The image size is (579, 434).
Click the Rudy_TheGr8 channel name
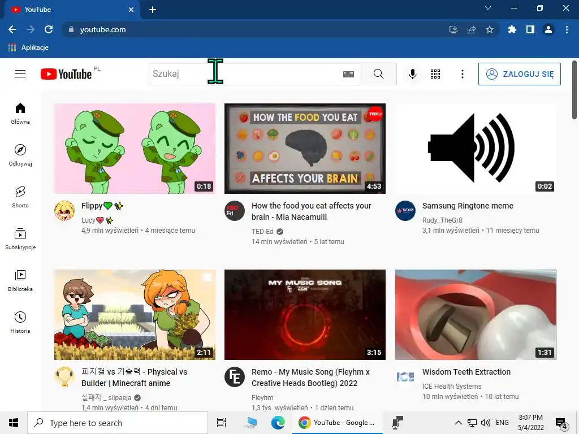[442, 220]
